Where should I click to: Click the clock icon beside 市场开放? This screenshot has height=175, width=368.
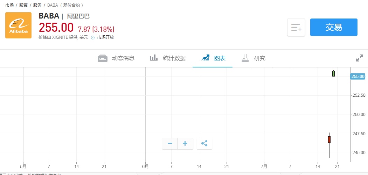(93, 37)
